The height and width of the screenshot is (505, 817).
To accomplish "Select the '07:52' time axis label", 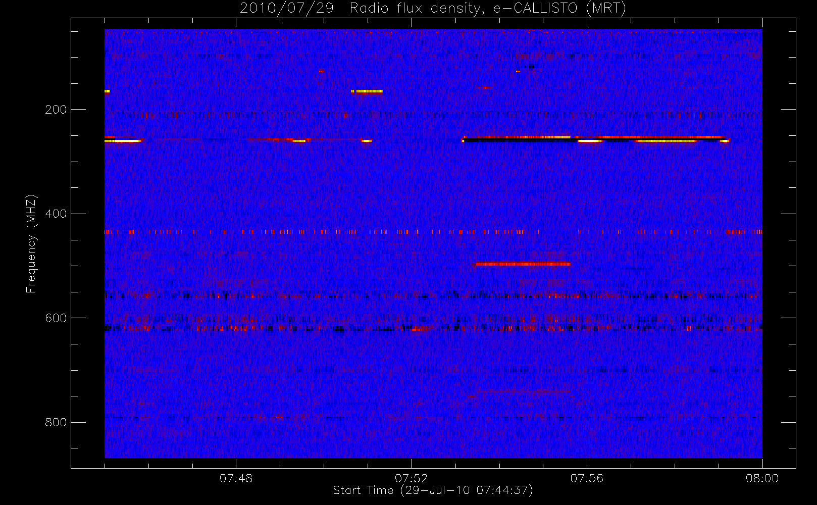I will tap(411, 478).
